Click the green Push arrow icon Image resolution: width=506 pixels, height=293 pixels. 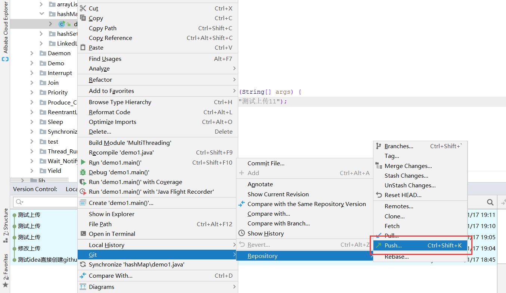379,245
